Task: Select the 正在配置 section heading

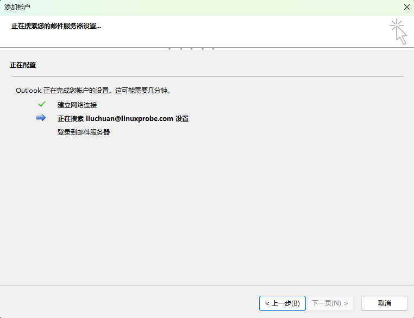Action: (x=23, y=65)
